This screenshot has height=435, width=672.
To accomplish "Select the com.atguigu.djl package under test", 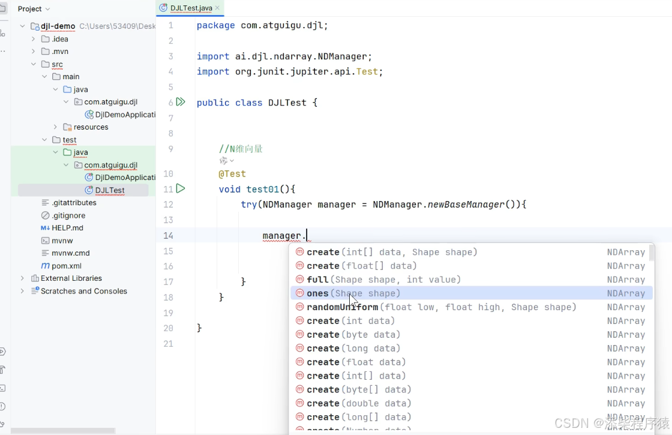I will (x=110, y=165).
